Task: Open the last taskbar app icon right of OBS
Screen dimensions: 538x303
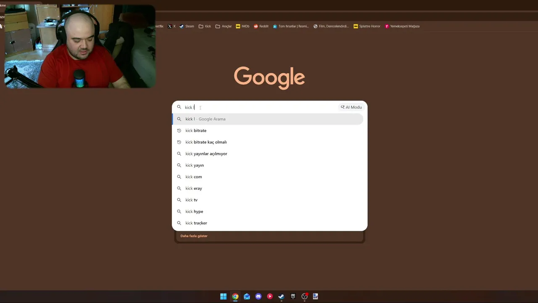Action: [x=316, y=296]
